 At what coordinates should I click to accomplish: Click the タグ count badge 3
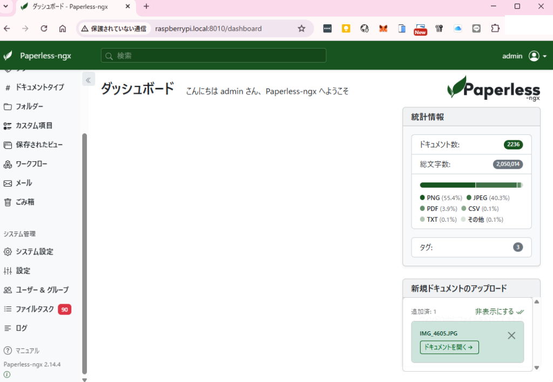coord(518,247)
